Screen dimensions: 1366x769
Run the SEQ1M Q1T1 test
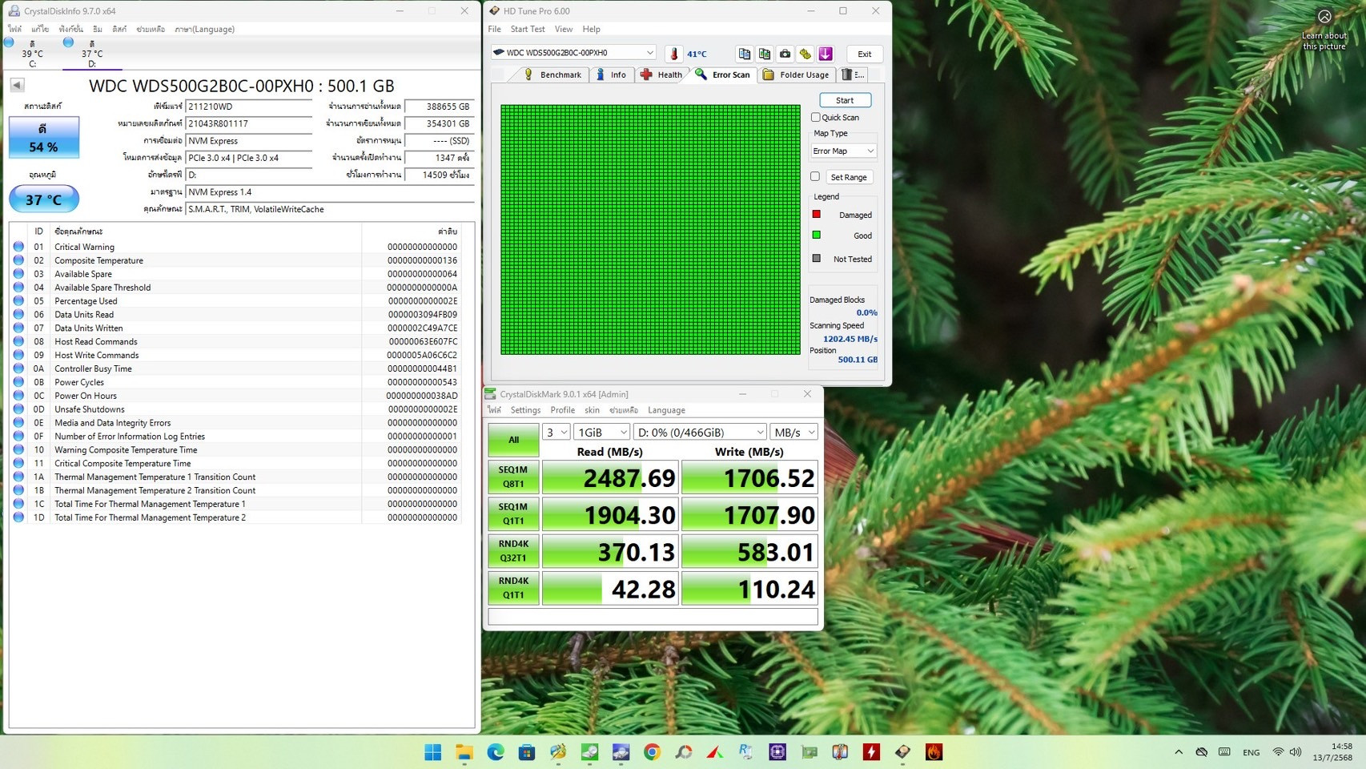click(x=513, y=514)
